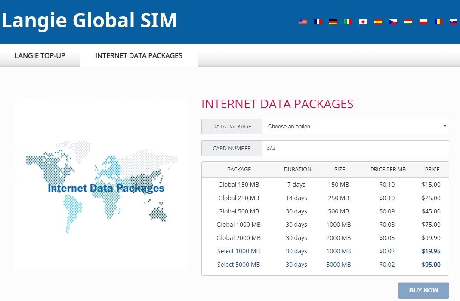Screen dimensions: 460x301
Task: Click the $75.00 price
Action: coord(431,225)
